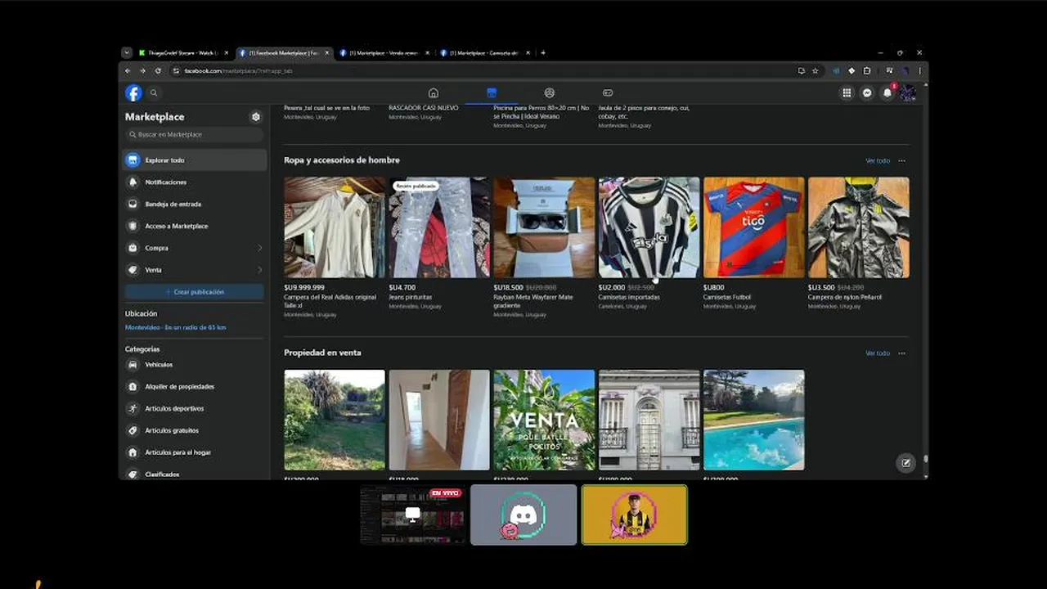Open the Facebook menu grid icon

(847, 93)
